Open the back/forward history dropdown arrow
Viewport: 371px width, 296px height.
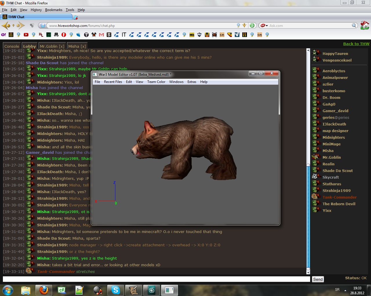tap(13, 25)
